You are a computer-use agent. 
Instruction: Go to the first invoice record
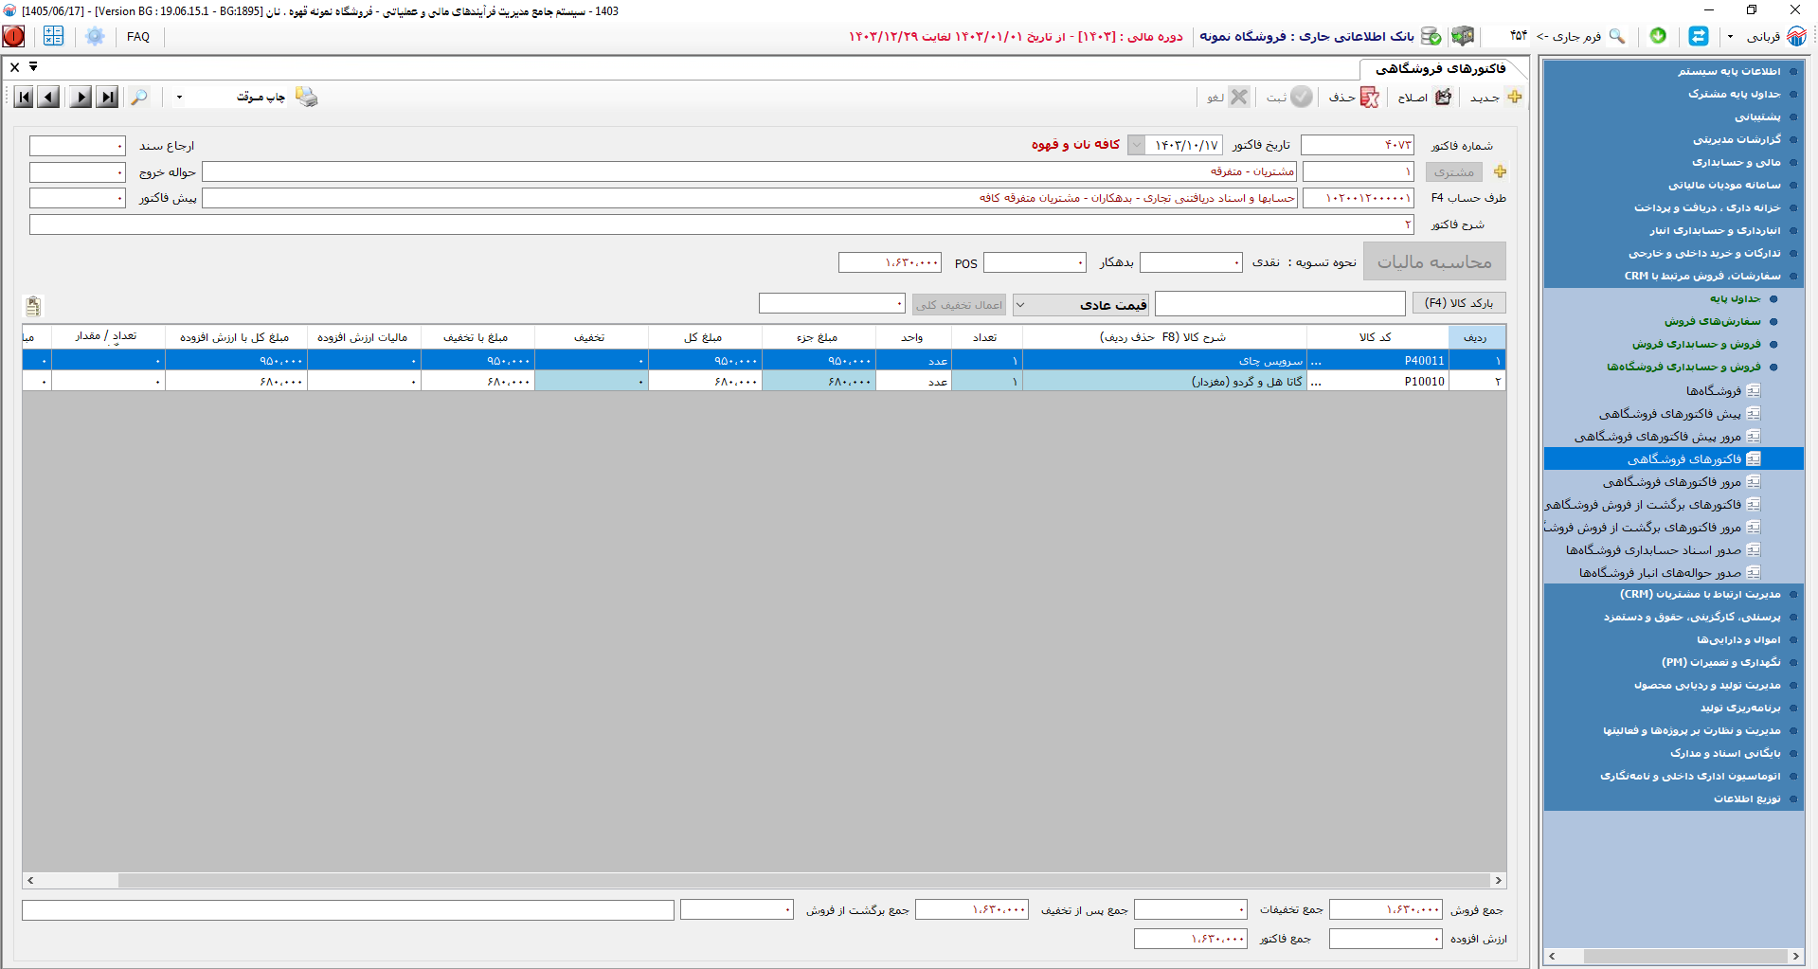(25, 97)
